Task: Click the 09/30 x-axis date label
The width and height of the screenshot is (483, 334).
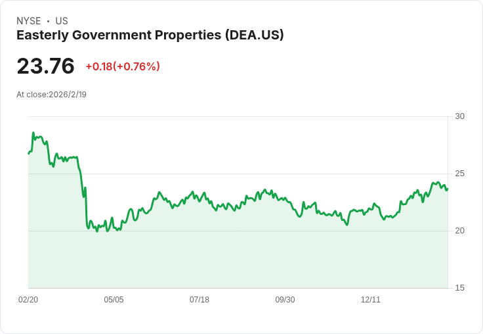Action: (285, 300)
